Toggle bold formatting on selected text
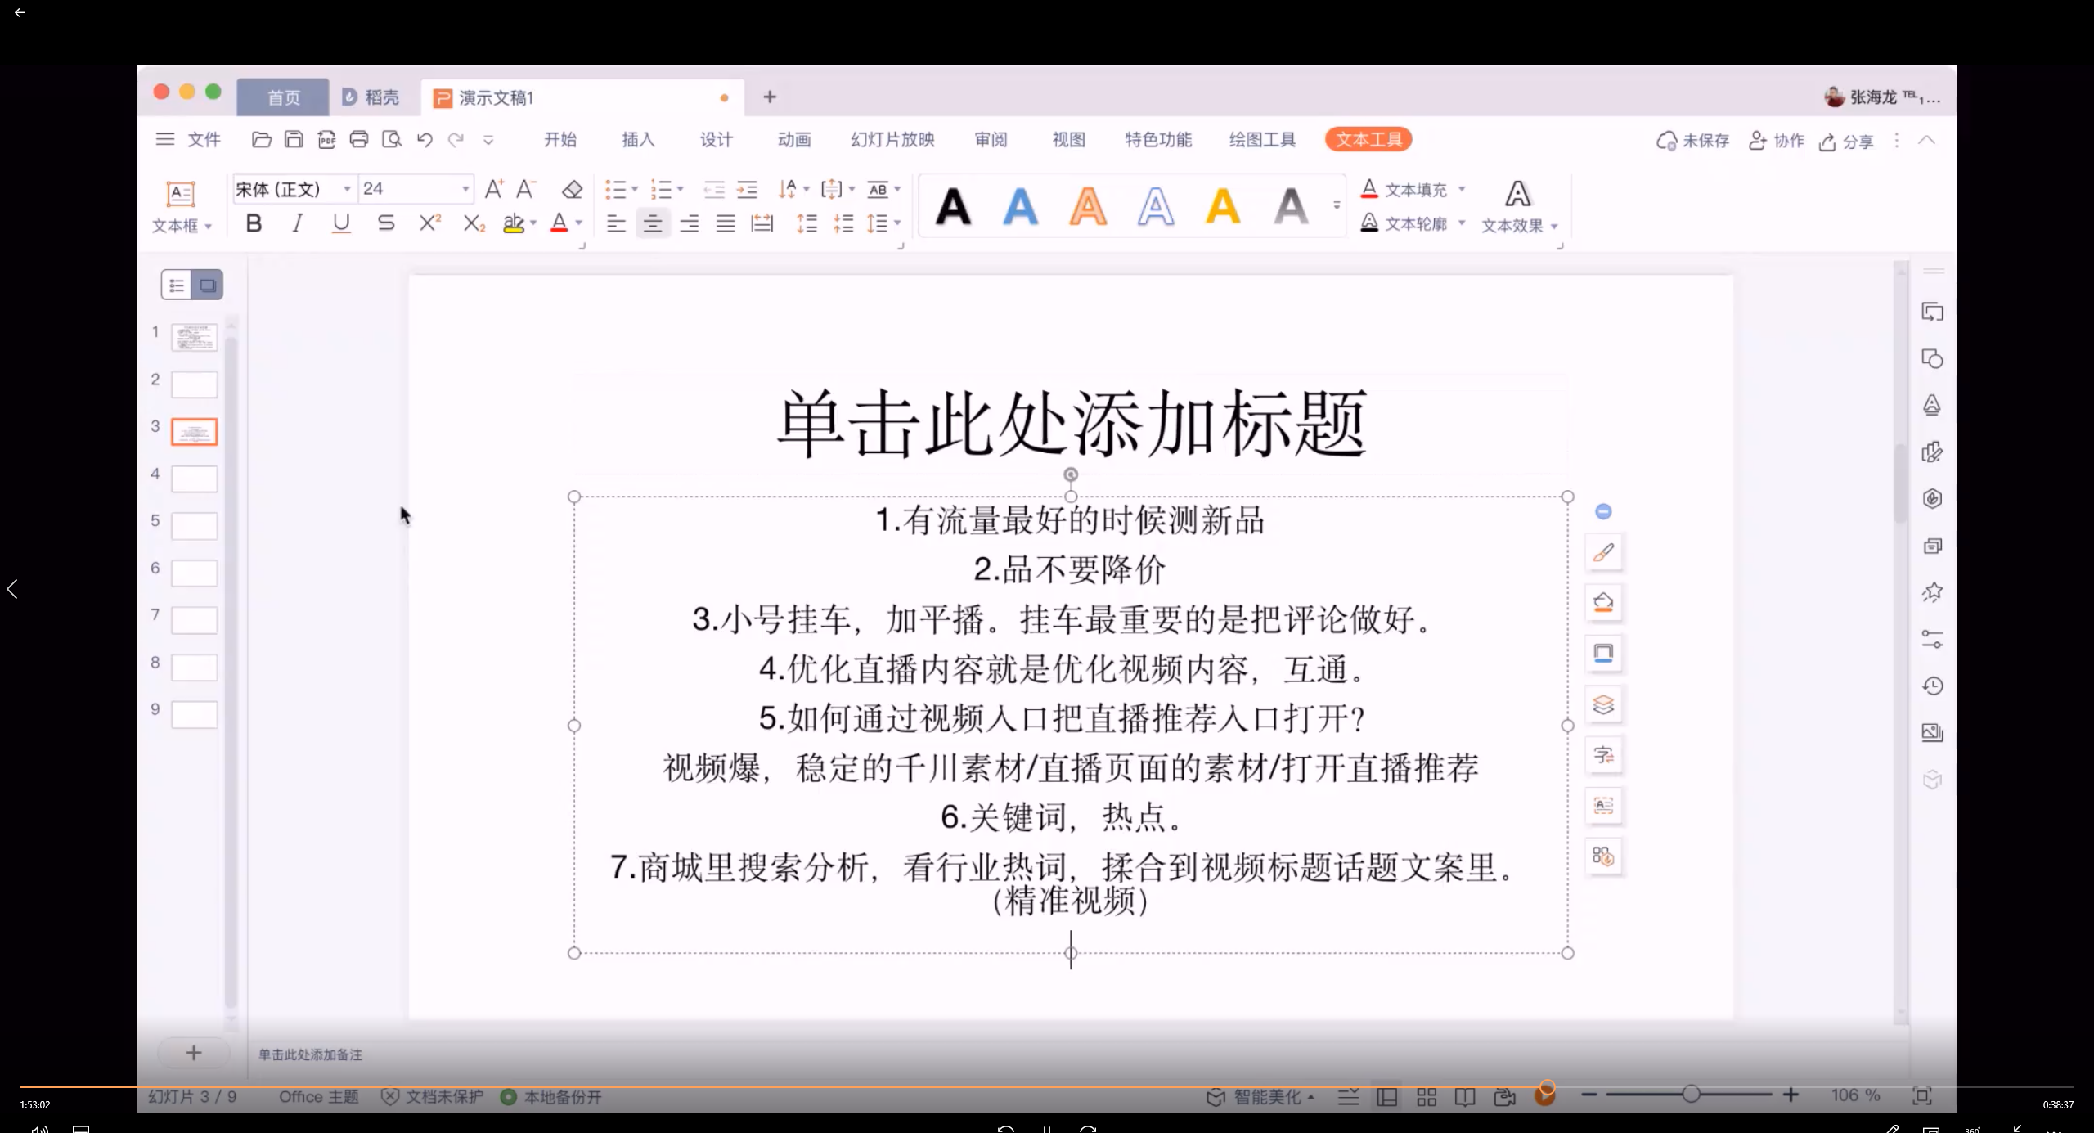This screenshot has height=1133, width=2094. 253,223
